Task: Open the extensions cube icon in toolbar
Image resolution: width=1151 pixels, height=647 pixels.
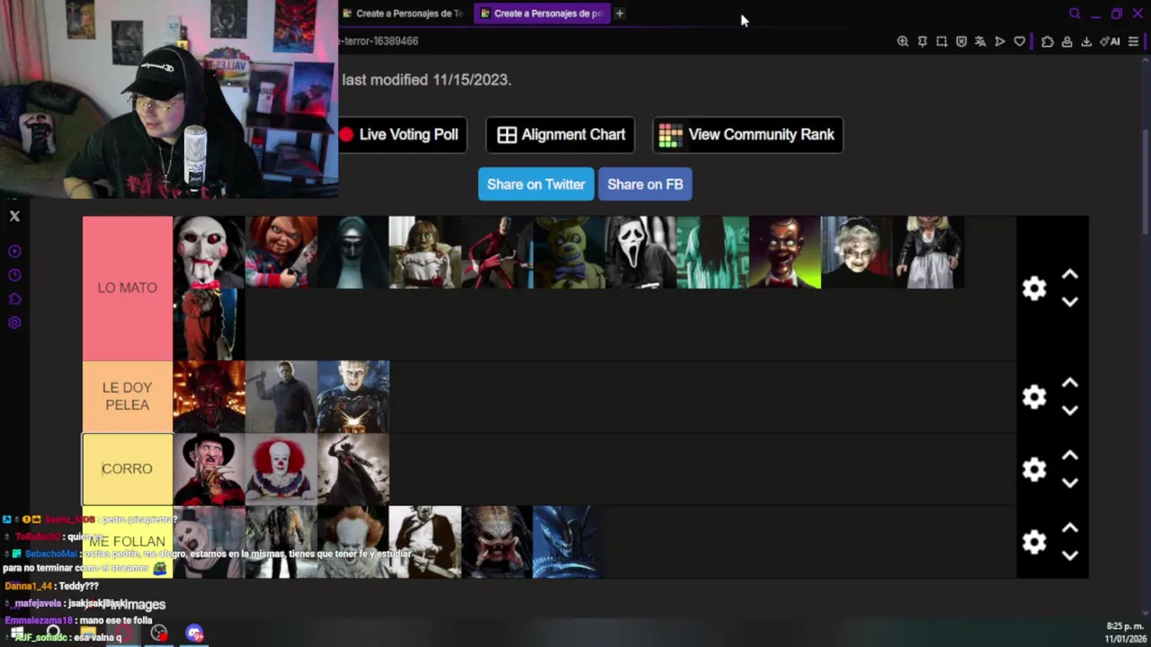Action: pos(1048,41)
